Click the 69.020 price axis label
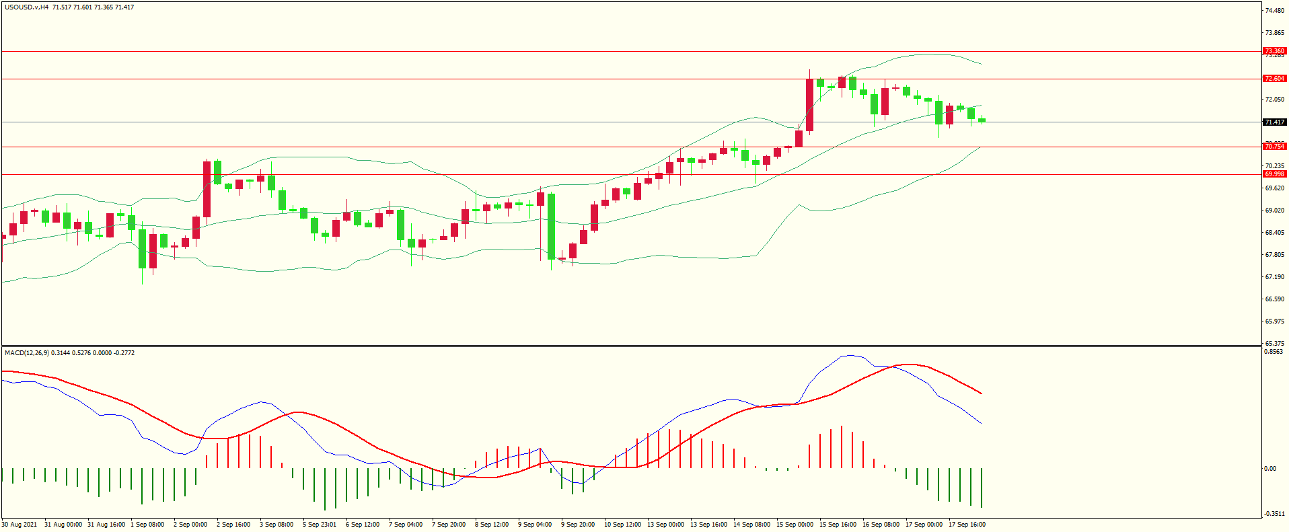The image size is (1289, 532). coord(1274,211)
